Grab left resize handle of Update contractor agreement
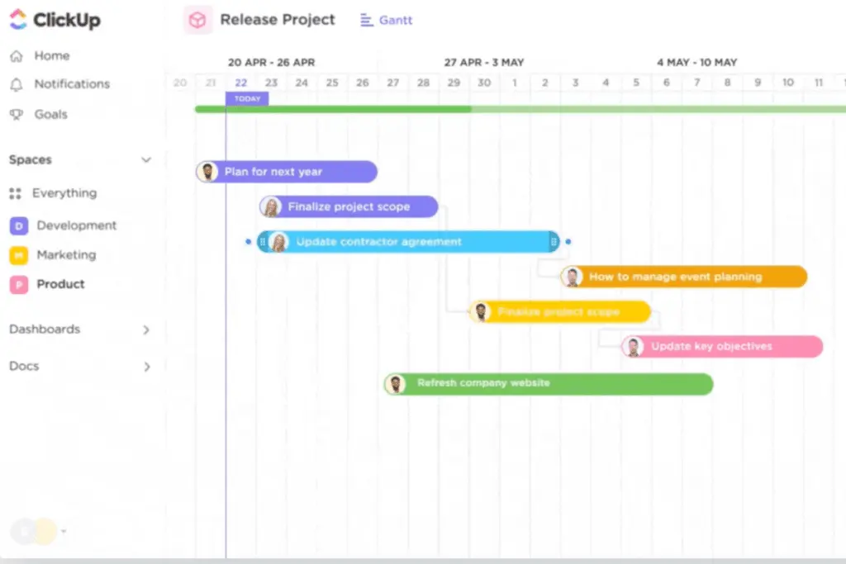This screenshot has width=846, height=564. pos(262,242)
